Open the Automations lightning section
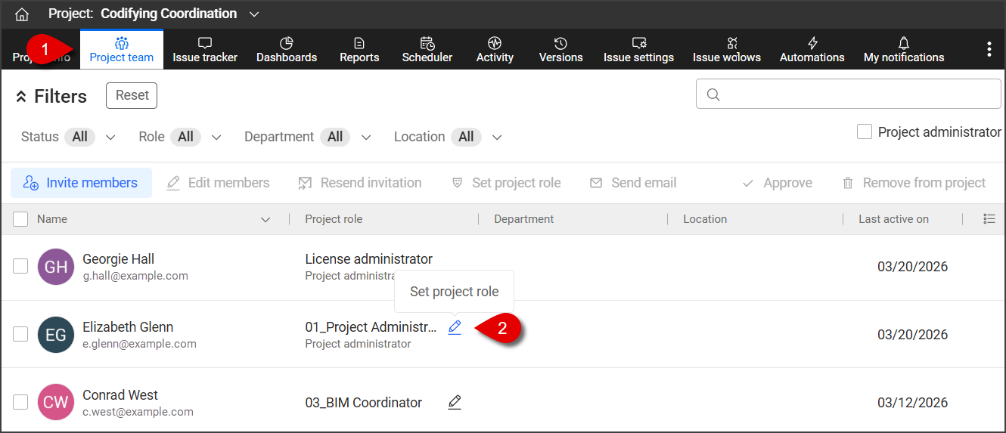The image size is (1006, 433). pyautogui.click(x=812, y=50)
